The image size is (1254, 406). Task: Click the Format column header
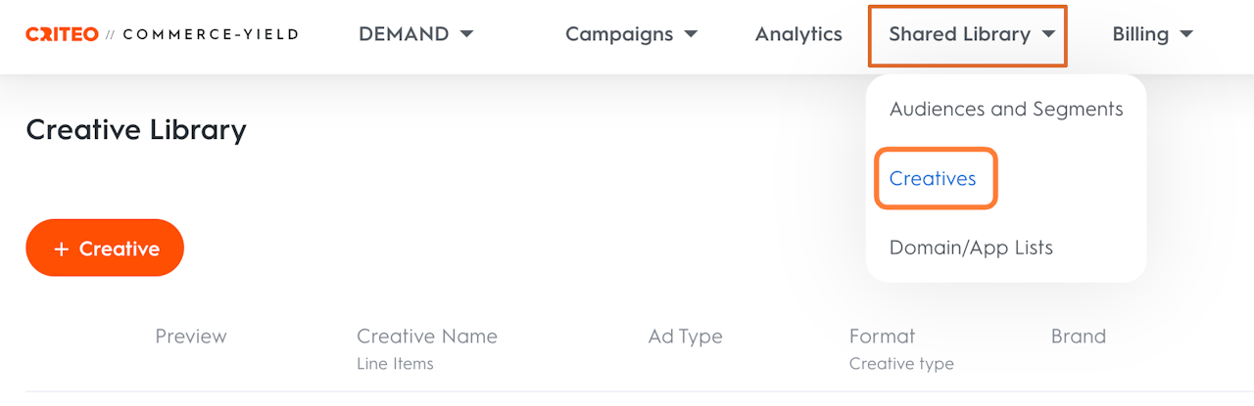click(x=882, y=337)
